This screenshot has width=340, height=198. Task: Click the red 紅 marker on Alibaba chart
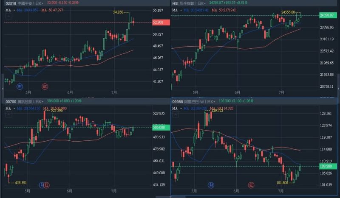pos(252,185)
